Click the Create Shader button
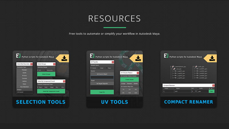Screen dimensions: 229x129 tap(129, 79)
